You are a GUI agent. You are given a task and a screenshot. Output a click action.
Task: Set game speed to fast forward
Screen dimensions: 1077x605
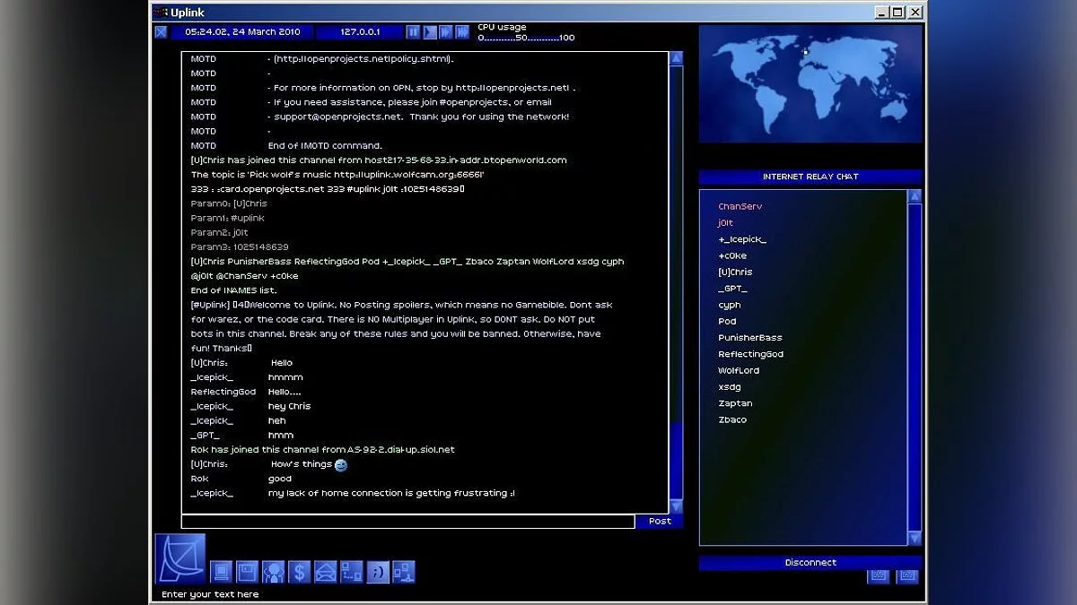[x=446, y=32]
